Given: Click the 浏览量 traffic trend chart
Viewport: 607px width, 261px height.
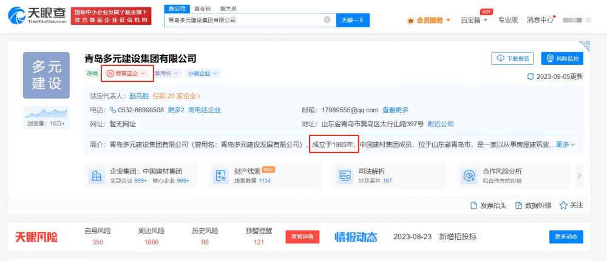Looking at the screenshot, I should pyautogui.click(x=46, y=114).
